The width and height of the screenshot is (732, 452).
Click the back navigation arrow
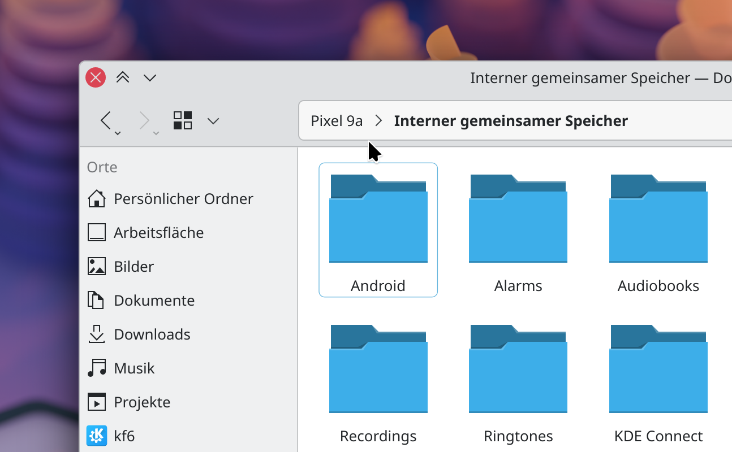106,120
